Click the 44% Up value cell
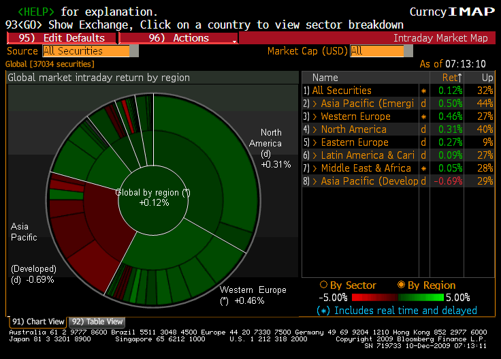This screenshot has width=501, height=359. pyautogui.click(x=485, y=104)
